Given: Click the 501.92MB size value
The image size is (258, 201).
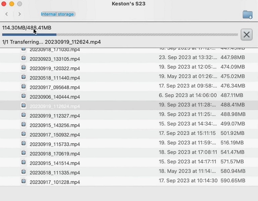Looking at the screenshot, I should 232,133.
